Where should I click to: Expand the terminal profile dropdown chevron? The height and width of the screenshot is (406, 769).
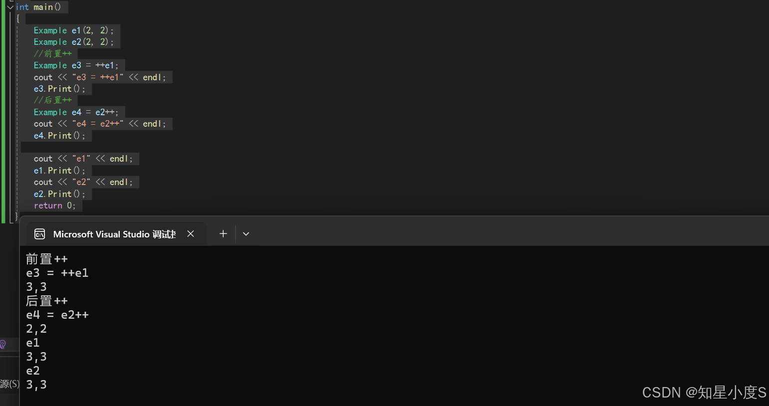coord(246,233)
